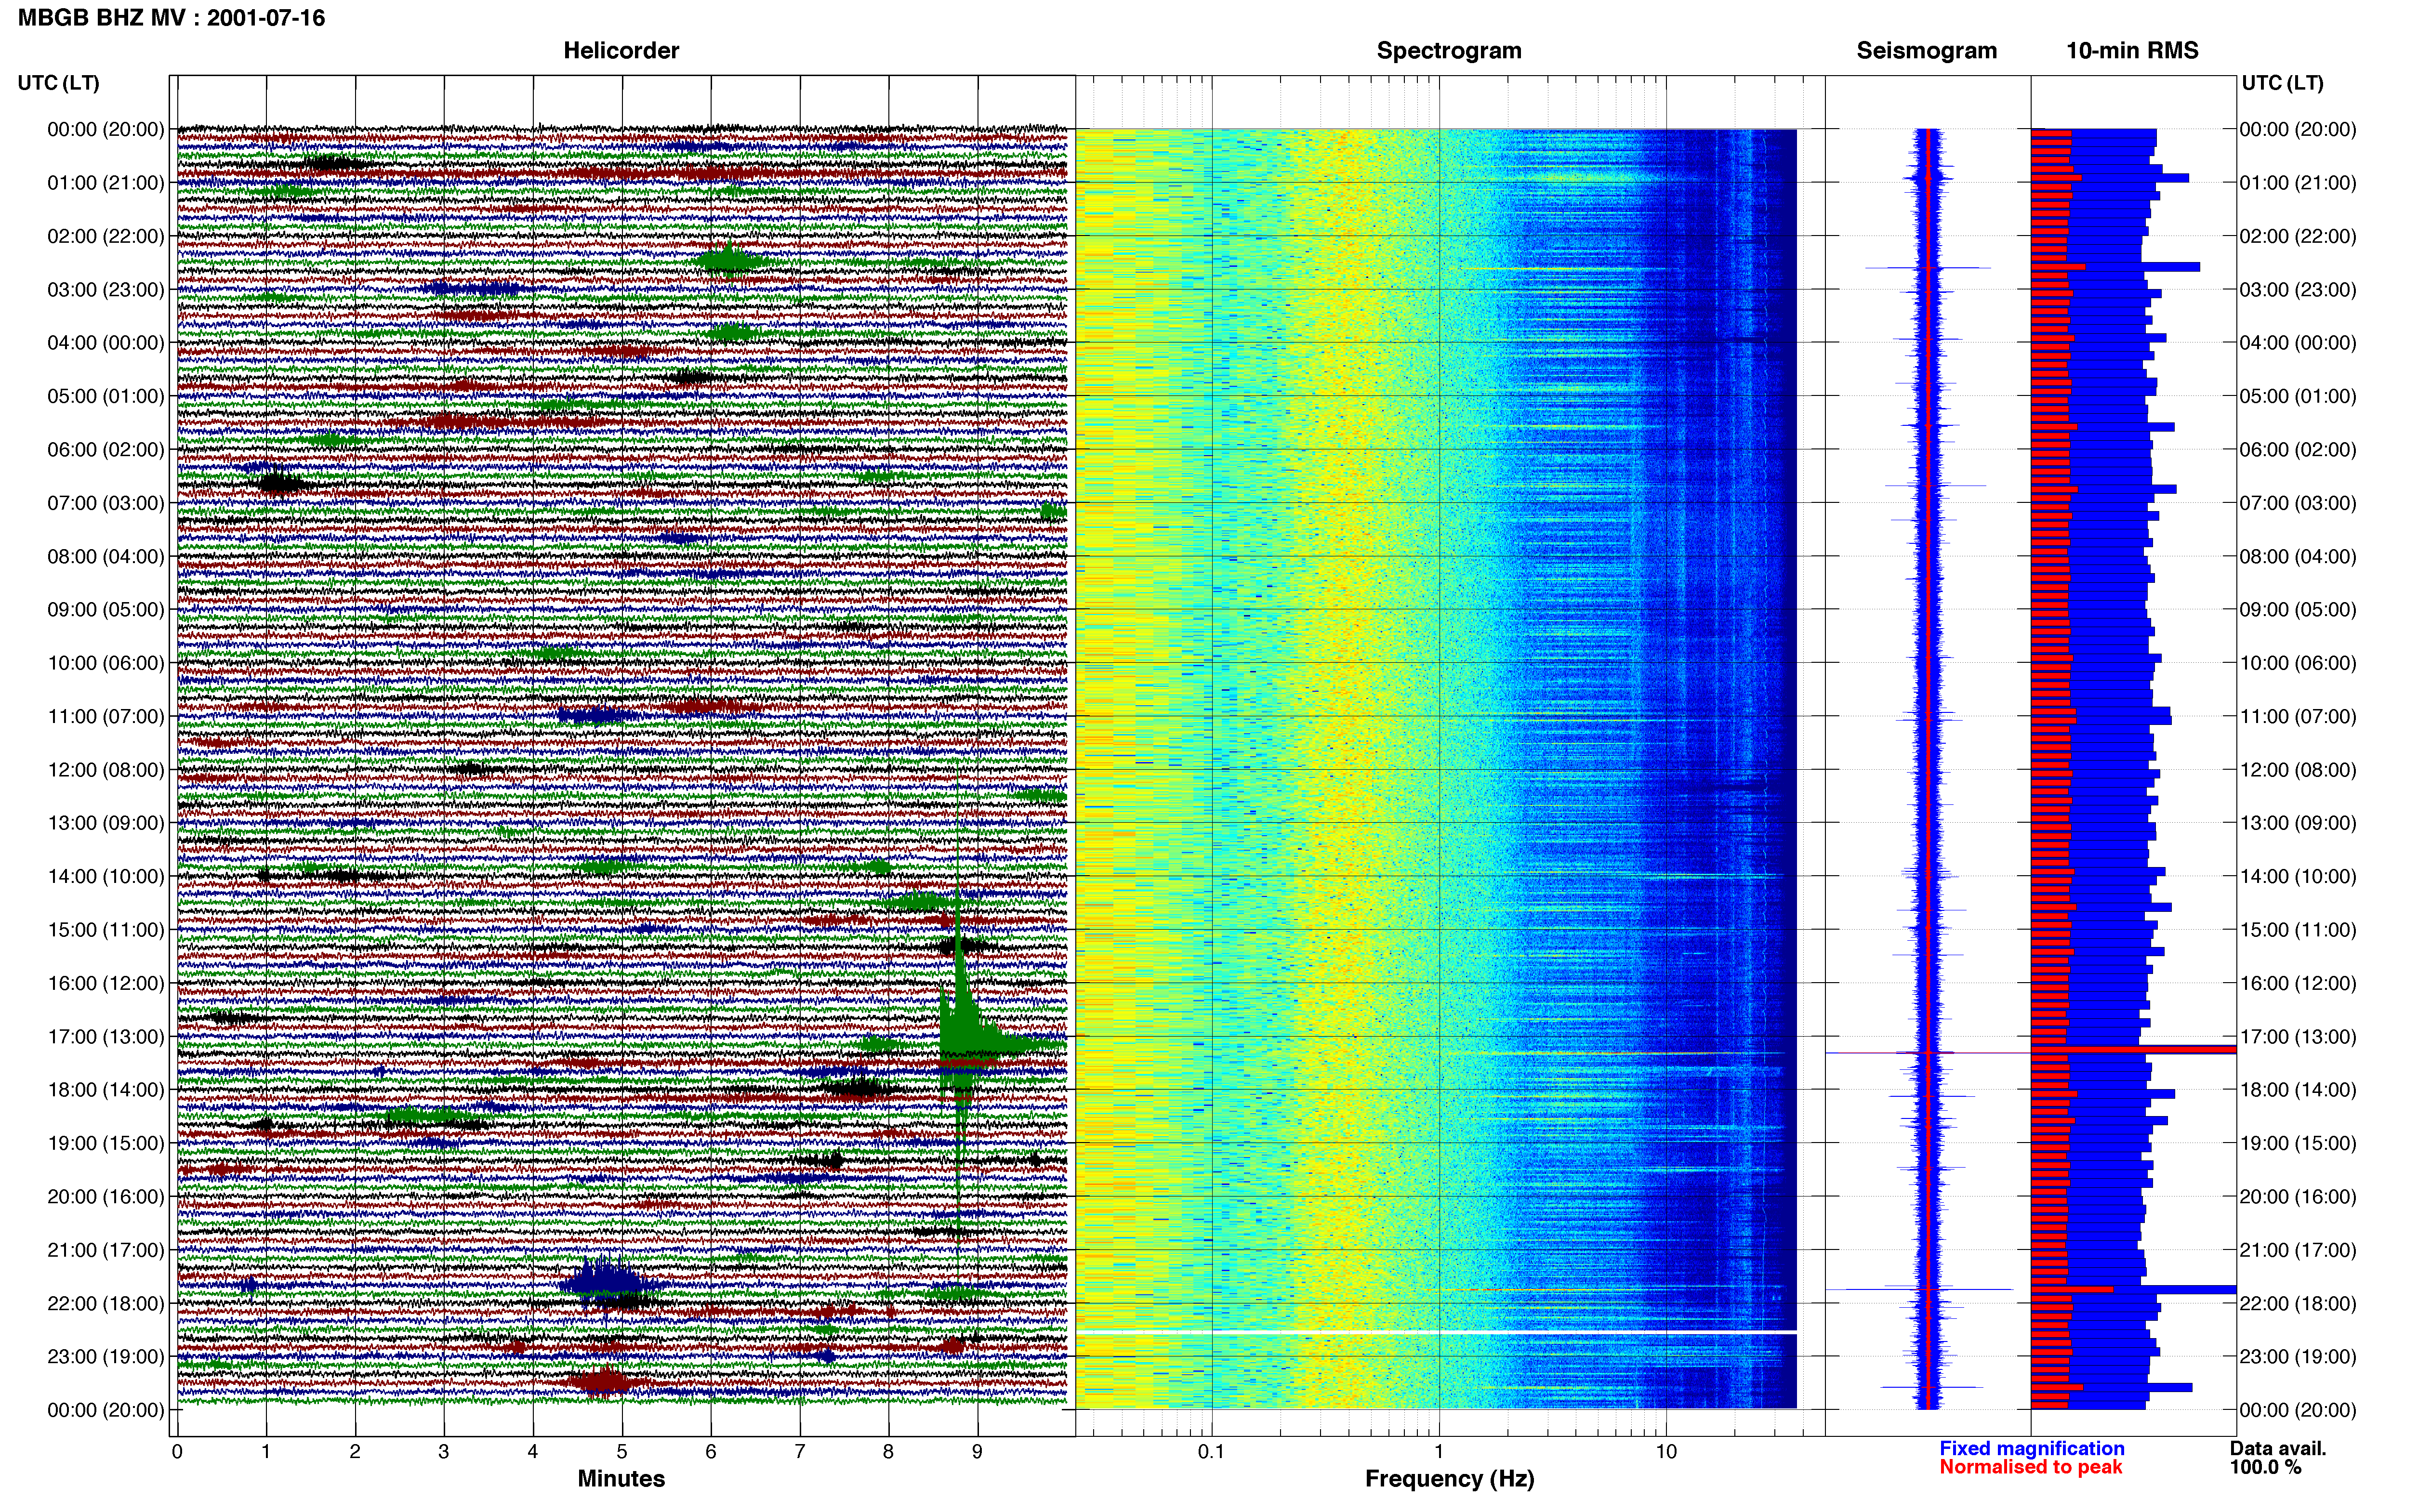Click the left axis label '18:00 (14:00)'
The width and height of the screenshot is (2418, 1512).
pyautogui.click(x=105, y=1089)
